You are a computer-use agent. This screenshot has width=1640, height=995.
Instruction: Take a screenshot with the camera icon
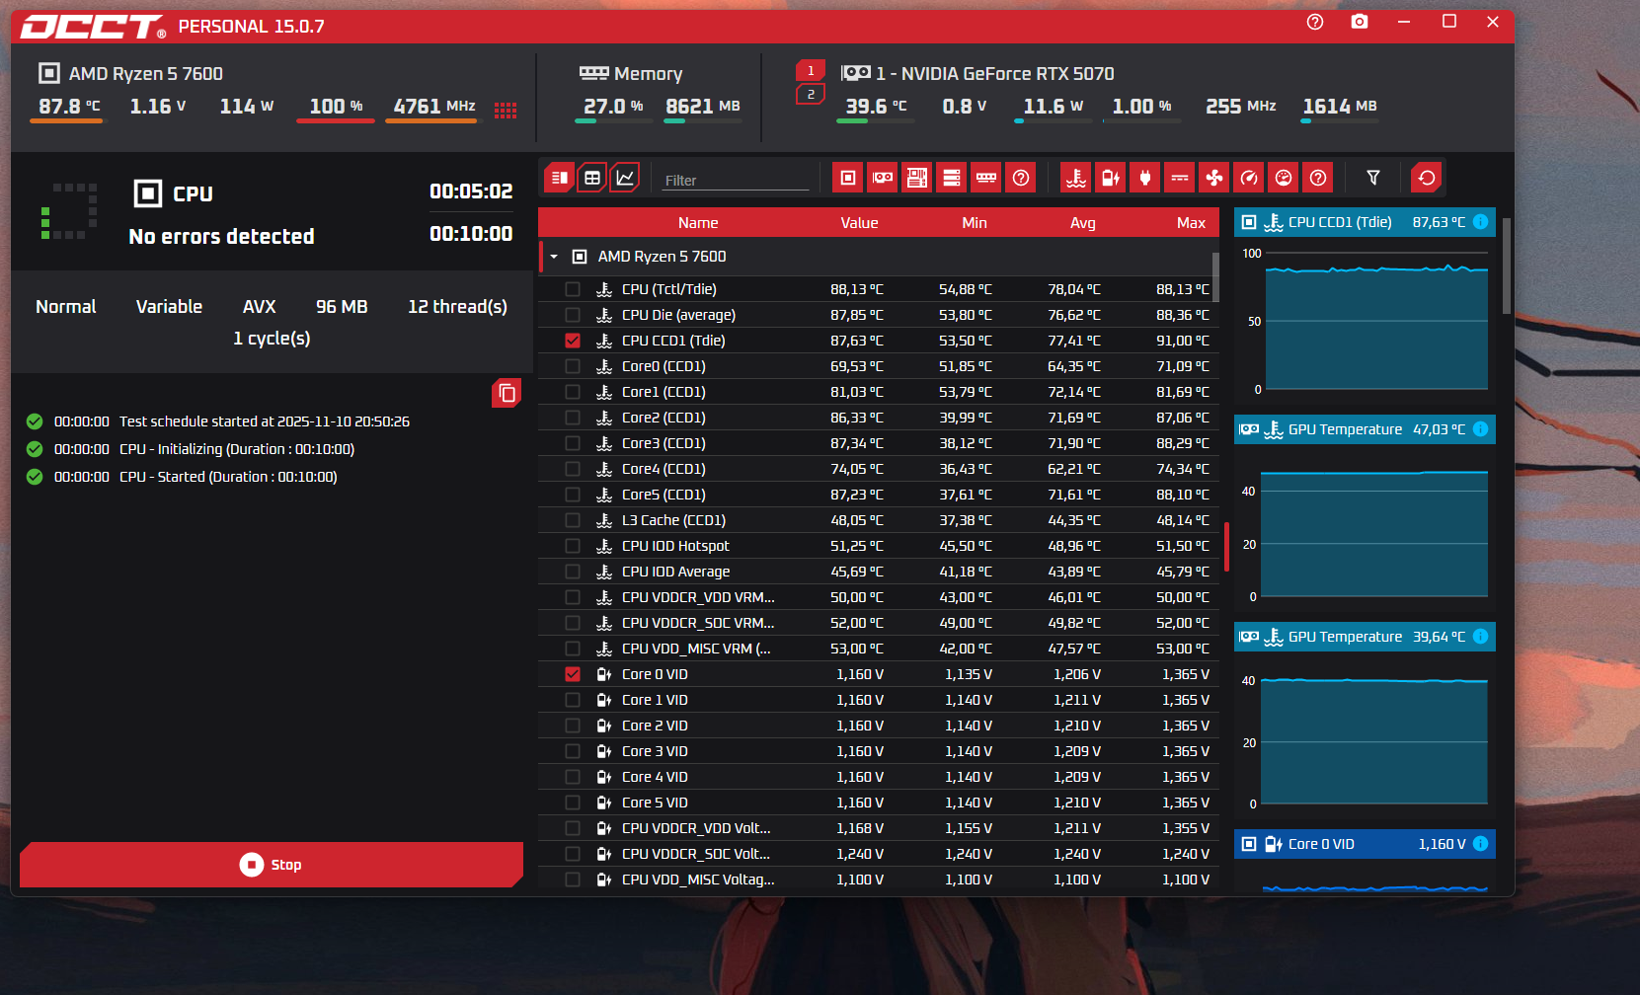(x=1360, y=22)
